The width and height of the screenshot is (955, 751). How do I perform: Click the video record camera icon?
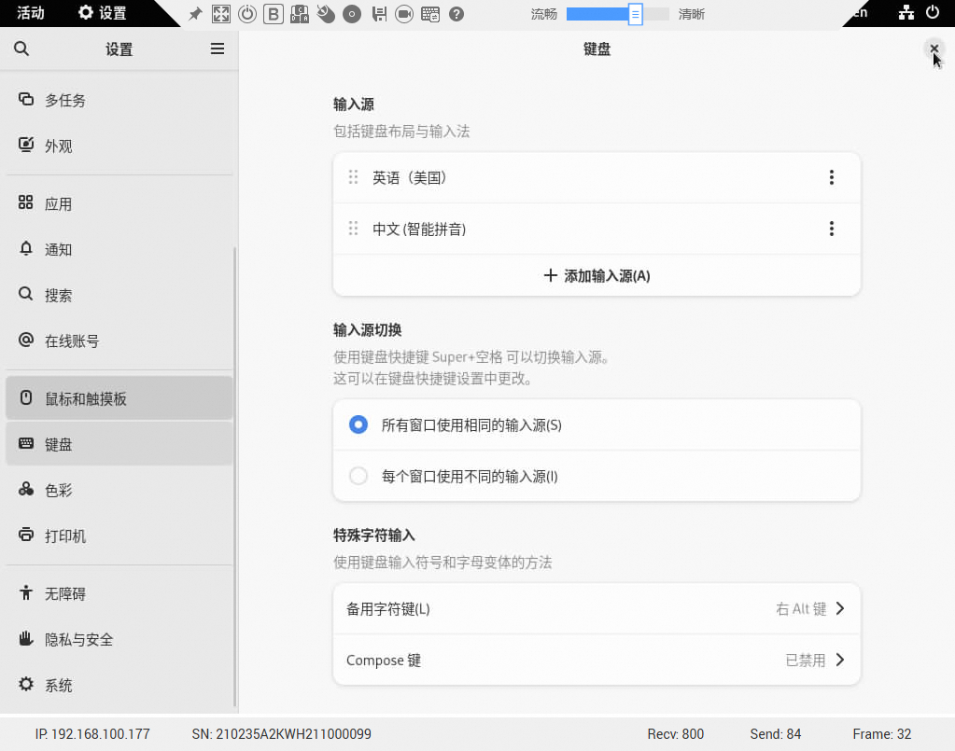tap(404, 14)
